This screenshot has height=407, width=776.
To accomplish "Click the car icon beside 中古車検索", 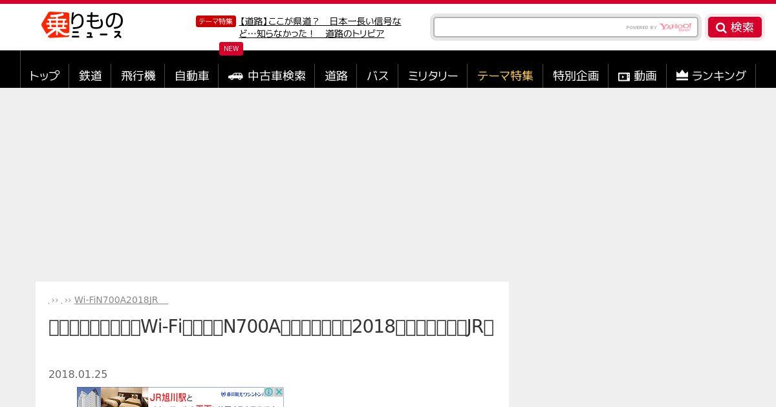I will click(x=235, y=76).
